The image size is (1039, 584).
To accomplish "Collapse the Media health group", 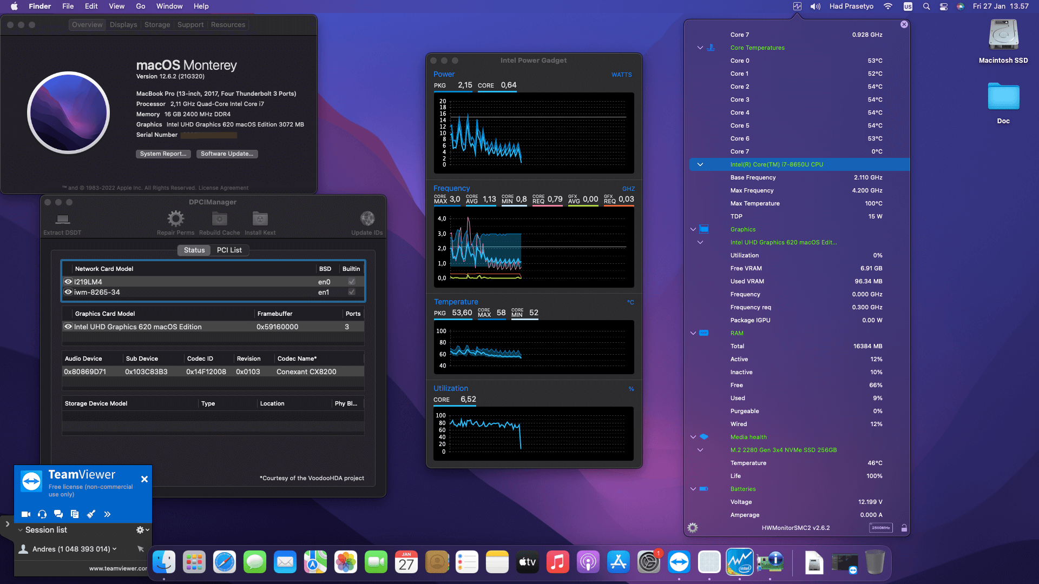I will (x=693, y=437).
